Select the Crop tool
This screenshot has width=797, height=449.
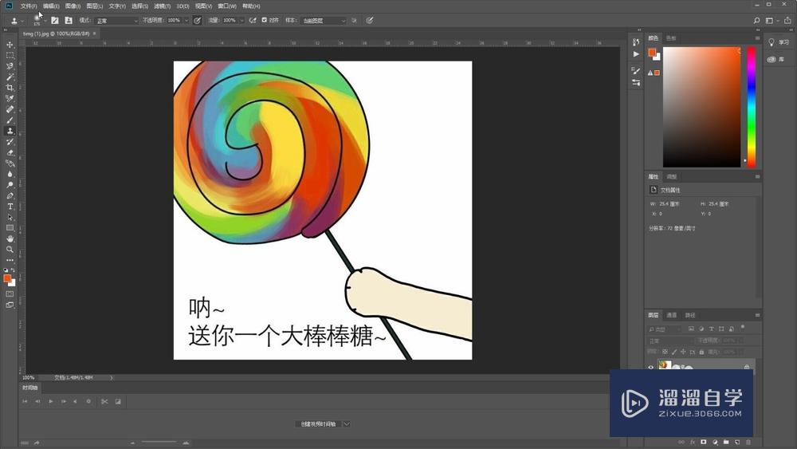pyautogui.click(x=10, y=88)
